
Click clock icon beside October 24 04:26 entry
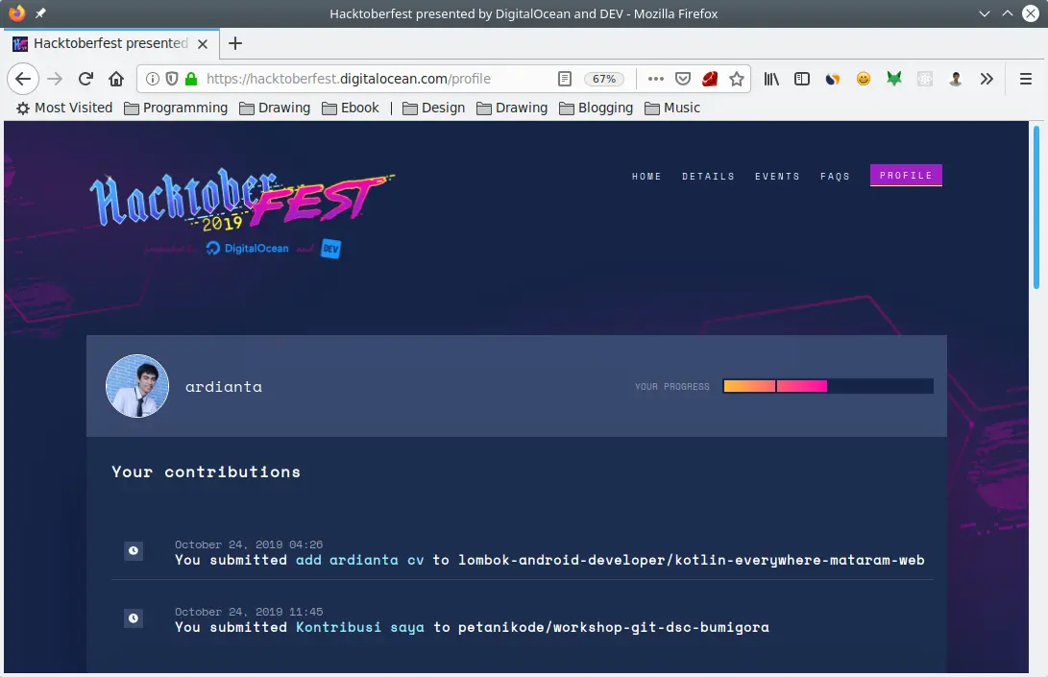click(134, 550)
